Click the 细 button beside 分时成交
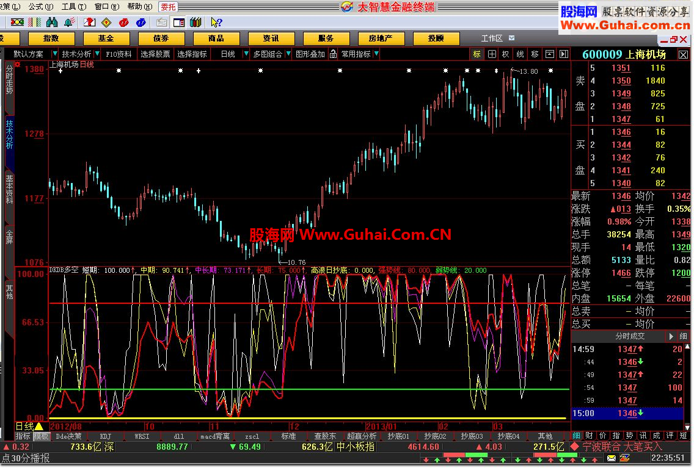The width and height of the screenshot is (694, 468). [x=684, y=336]
